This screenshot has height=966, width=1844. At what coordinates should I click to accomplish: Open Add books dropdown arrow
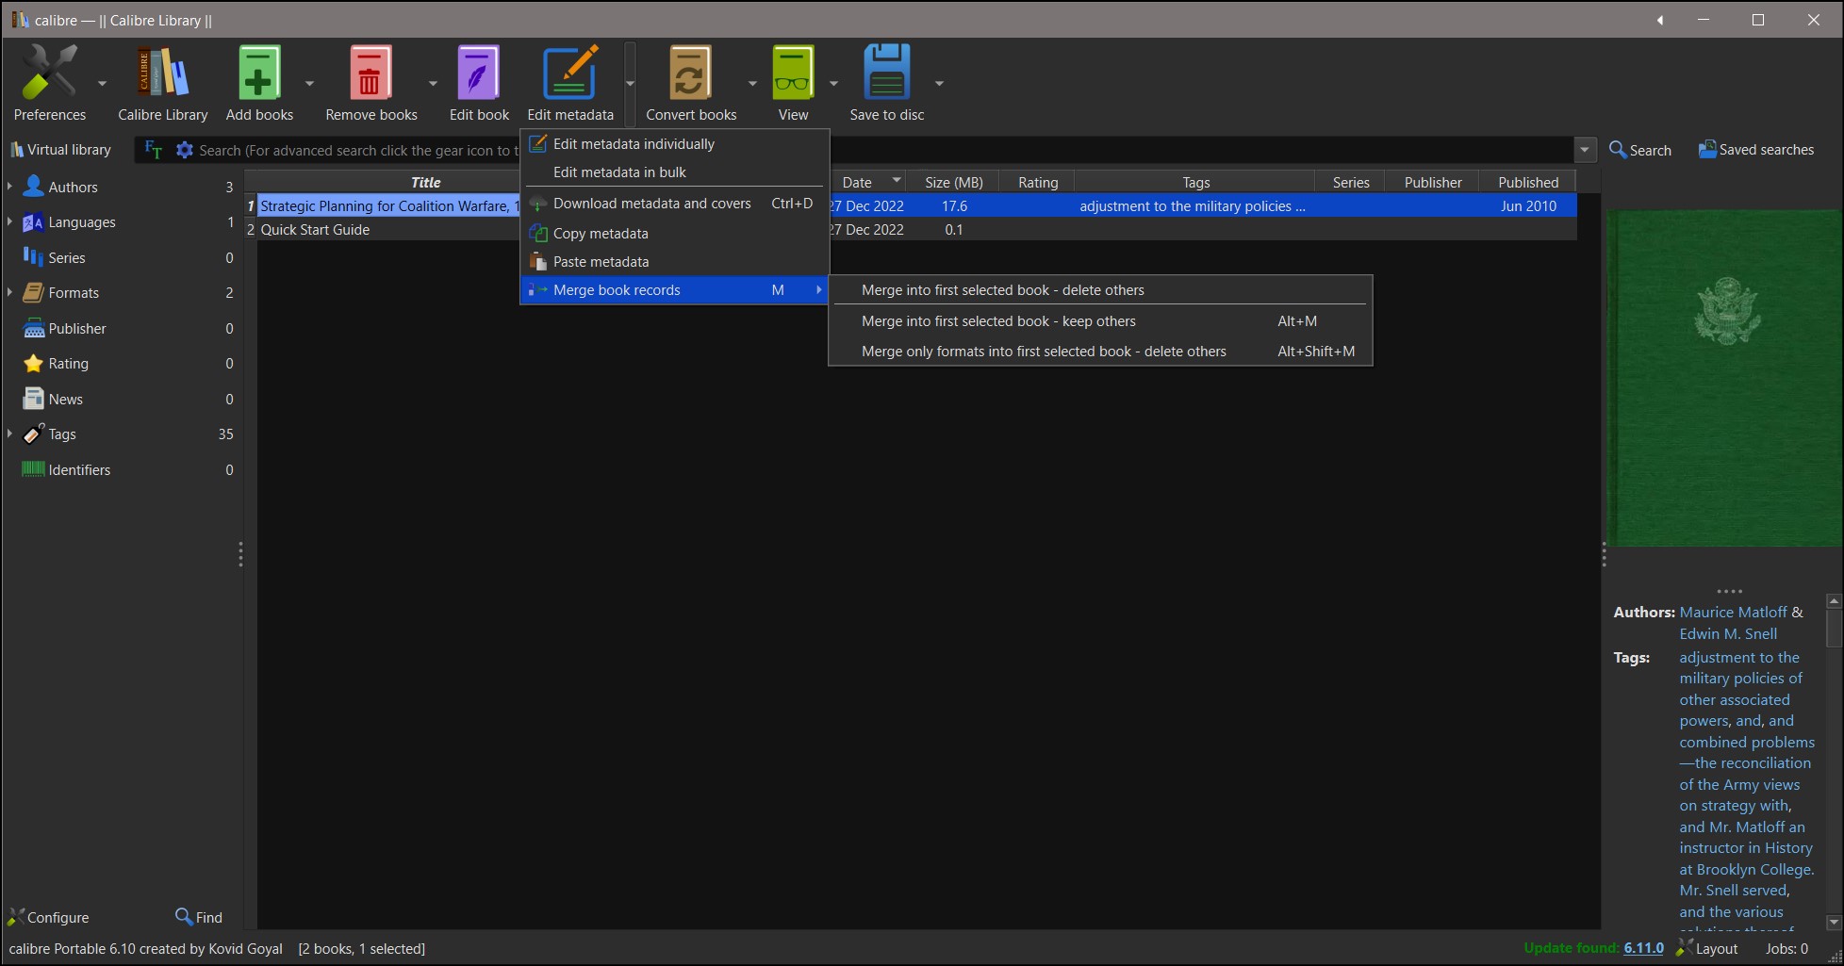(x=309, y=84)
